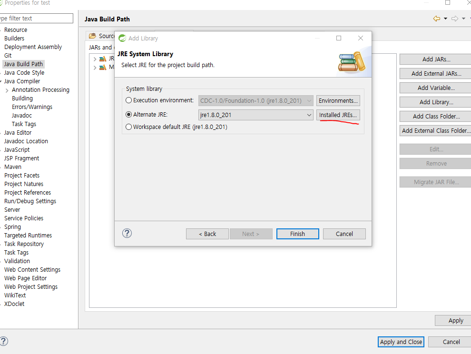Viewport: 471px width, 354px height.
Task: Select Java Editor in sidebar
Action: coord(18,133)
